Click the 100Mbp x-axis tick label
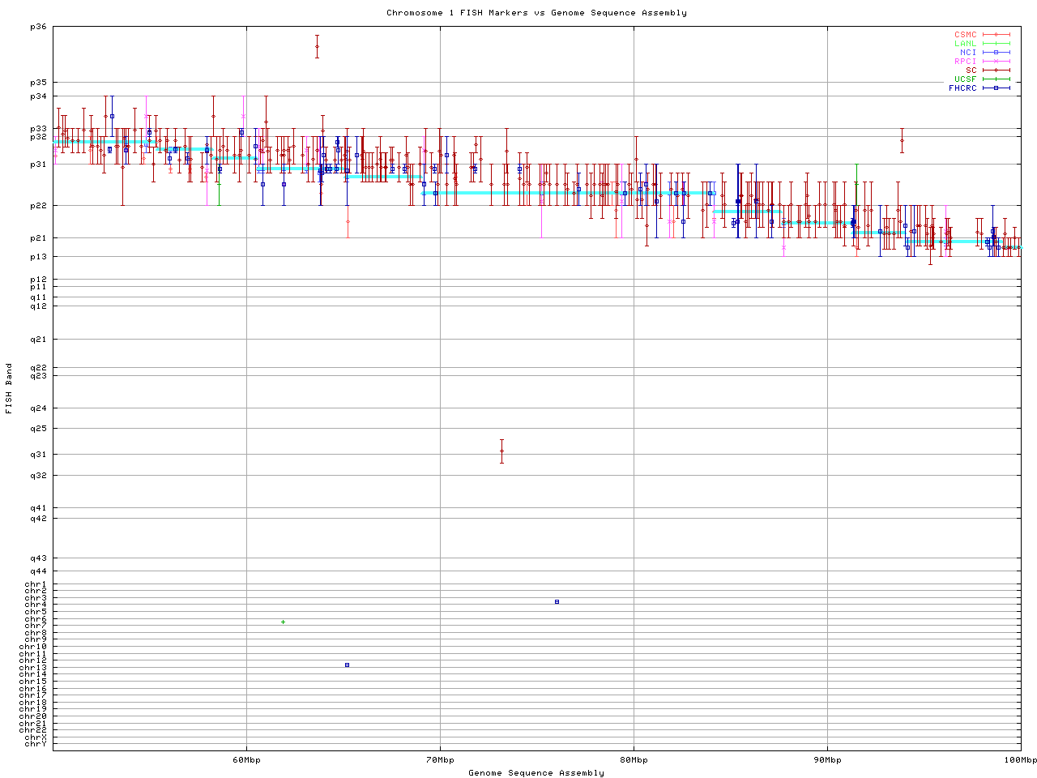Image resolution: width=1037 pixels, height=778 pixels. 1020,760
